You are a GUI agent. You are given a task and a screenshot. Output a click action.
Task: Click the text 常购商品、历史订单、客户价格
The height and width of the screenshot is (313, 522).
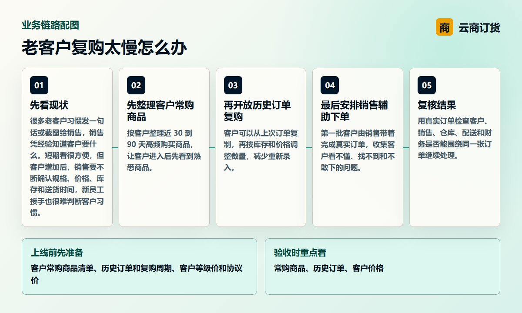[329, 268]
